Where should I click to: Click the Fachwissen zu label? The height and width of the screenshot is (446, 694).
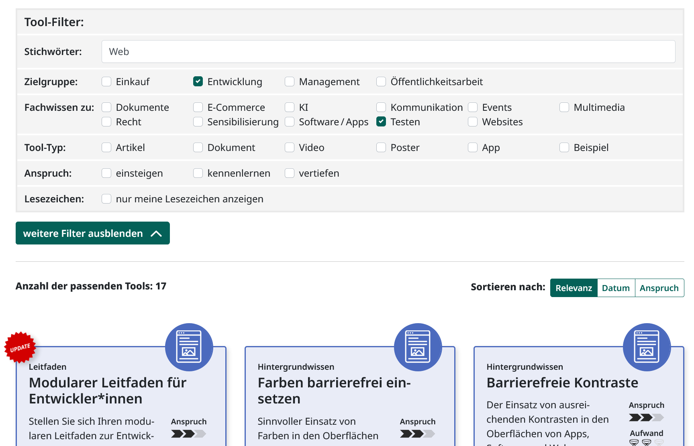click(59, 107)
